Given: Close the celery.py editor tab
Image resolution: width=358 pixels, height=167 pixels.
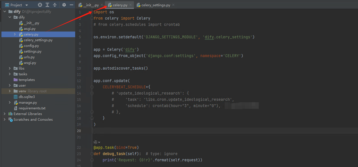Looking at the screenshot, I should click(130, 5).
